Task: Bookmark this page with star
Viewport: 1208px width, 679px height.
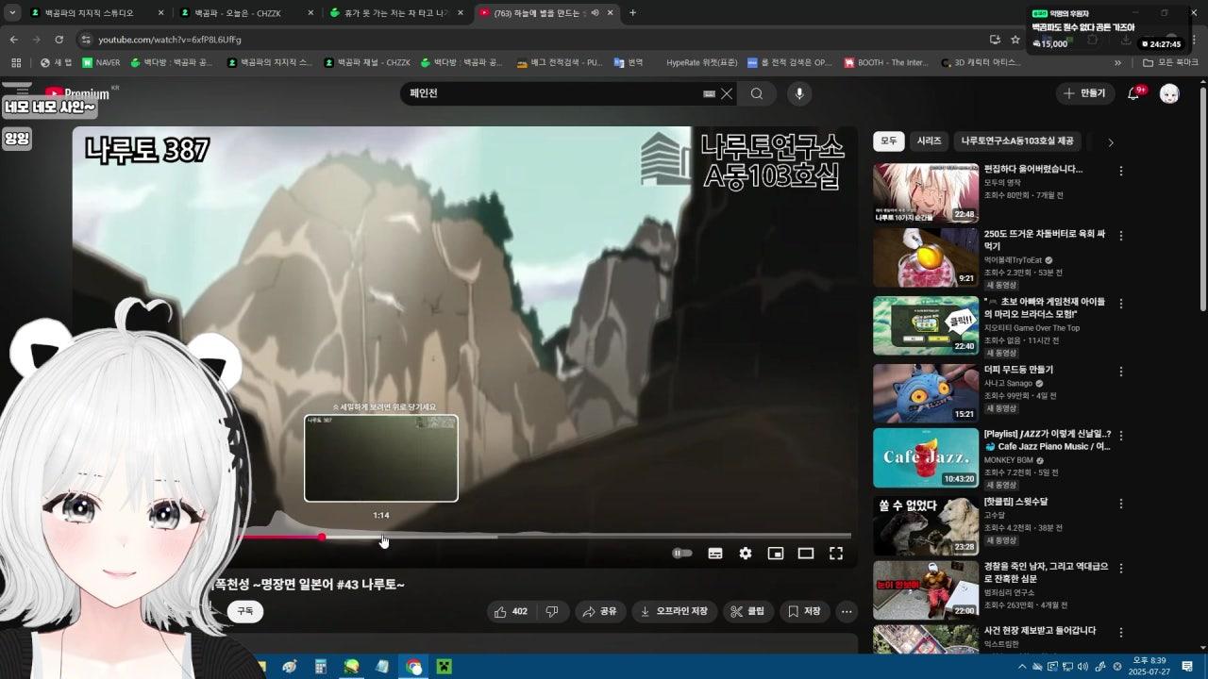Action: (x=1015, y=40)
